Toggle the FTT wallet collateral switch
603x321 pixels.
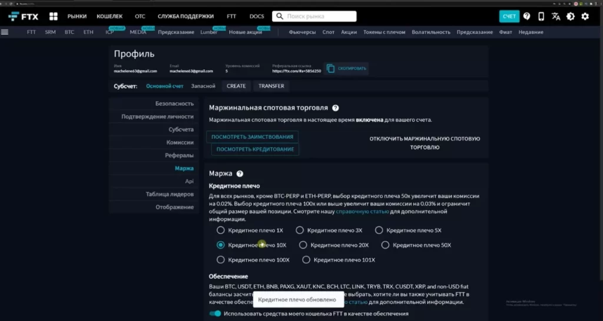(216, 314)
